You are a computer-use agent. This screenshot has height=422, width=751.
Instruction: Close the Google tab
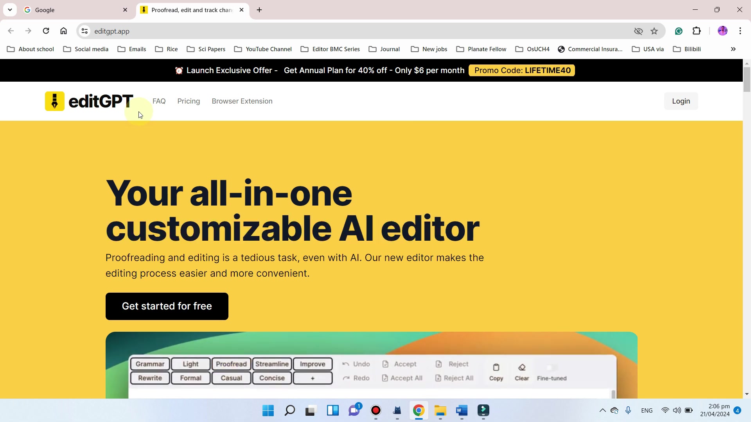(125, 10)
